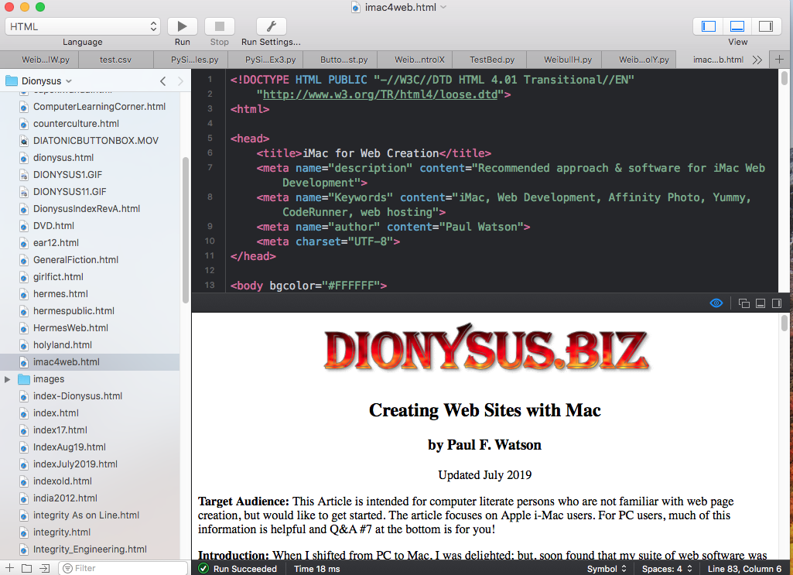
Task: Open a new tab with the + icon
Action: click(x=779, y=59)
